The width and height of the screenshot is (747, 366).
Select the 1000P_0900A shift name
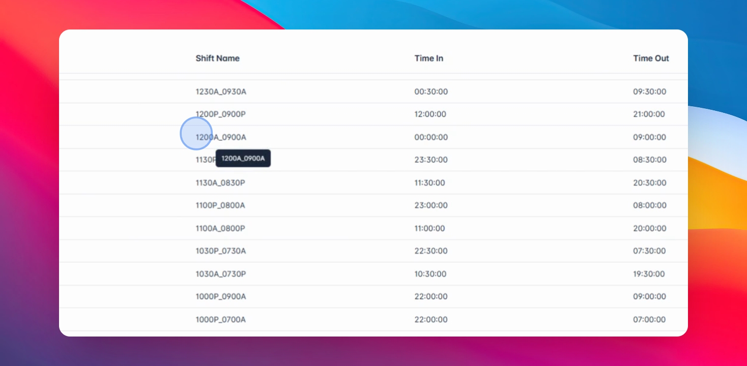point(221,296)
